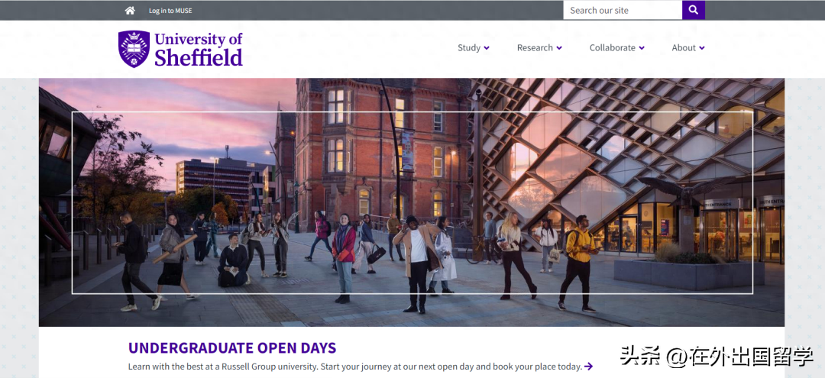Focus the 'Search our site' text field
825x378 pixels.
coord(622,10)
